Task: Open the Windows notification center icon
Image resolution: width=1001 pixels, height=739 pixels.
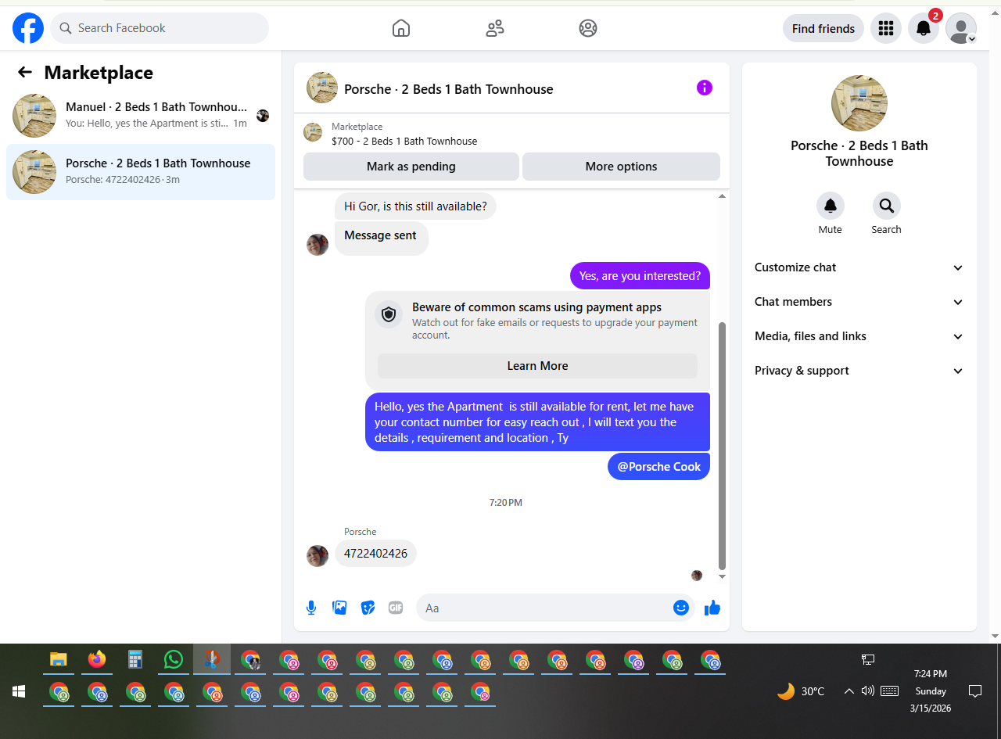Action: click(x=975, y=691)
